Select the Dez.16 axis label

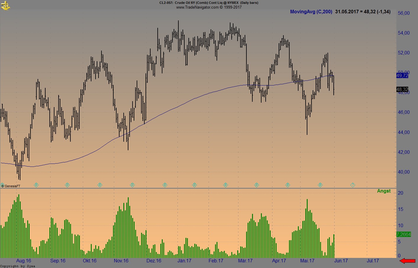tap(154, 261)
